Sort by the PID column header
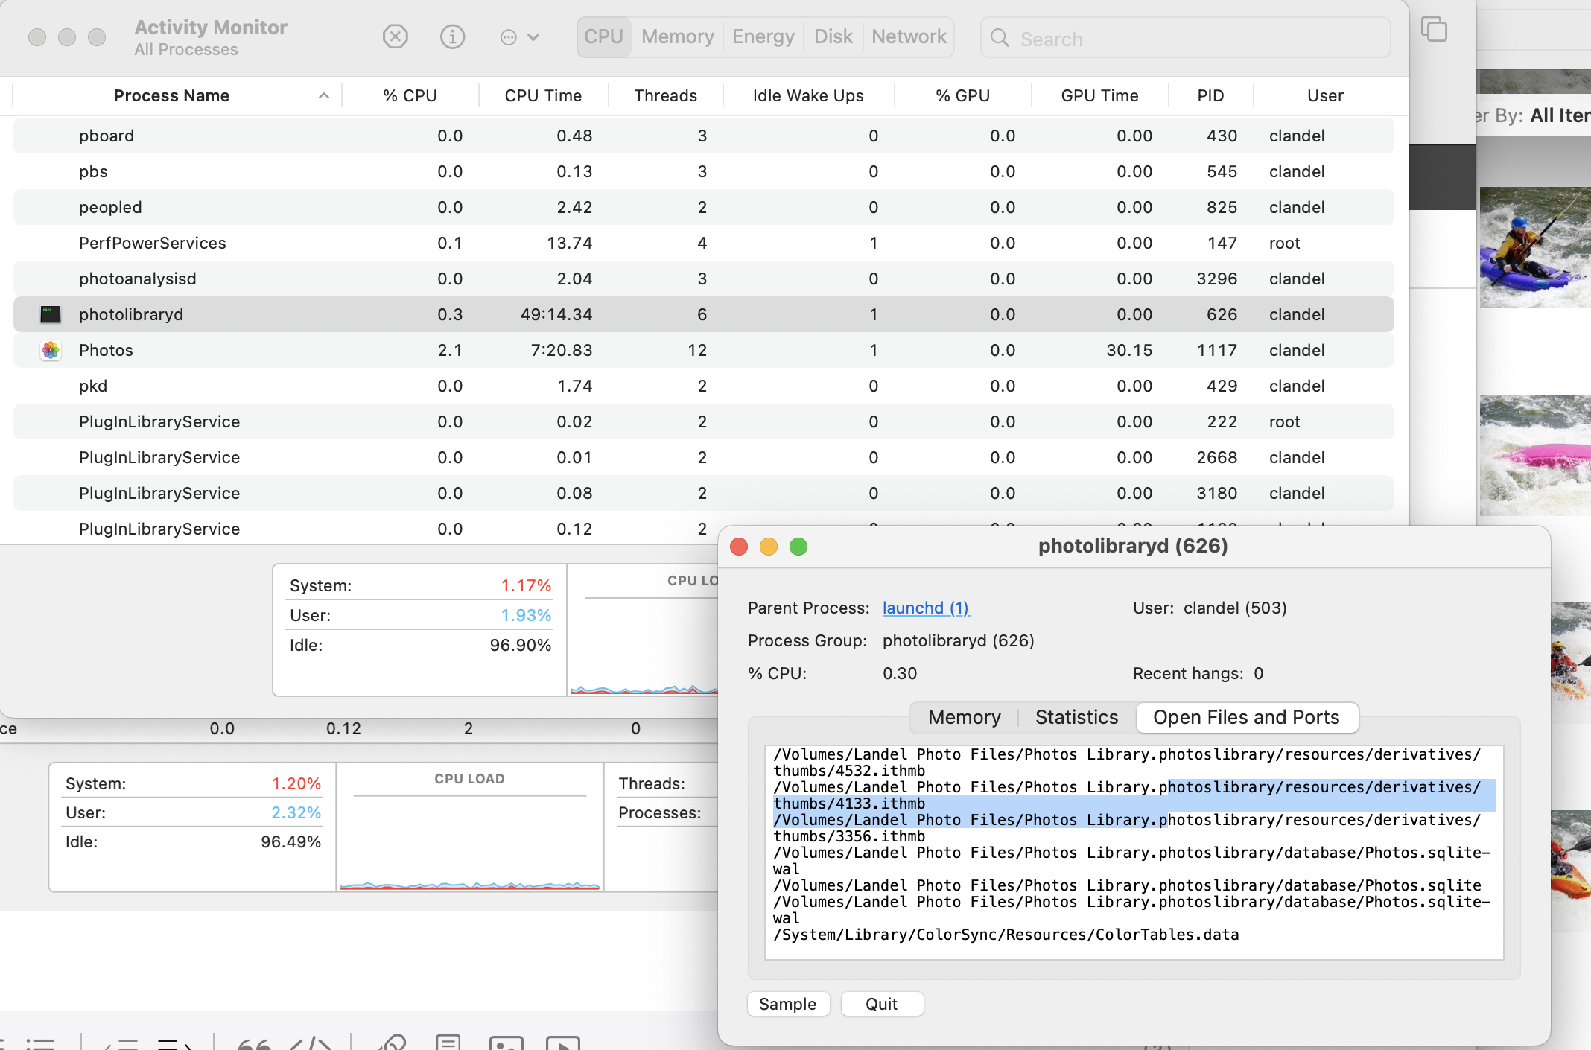 [x=1210, y=95]
